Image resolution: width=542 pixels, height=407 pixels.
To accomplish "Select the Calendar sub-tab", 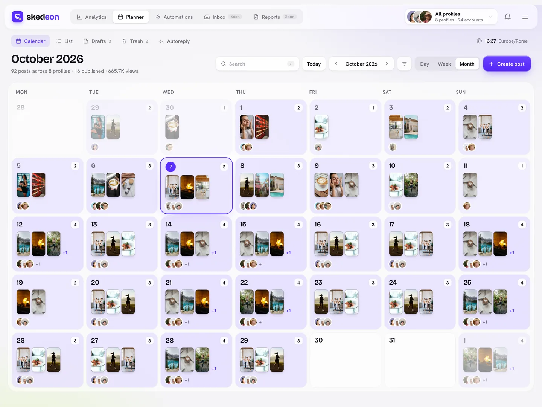I will (30, 41).
